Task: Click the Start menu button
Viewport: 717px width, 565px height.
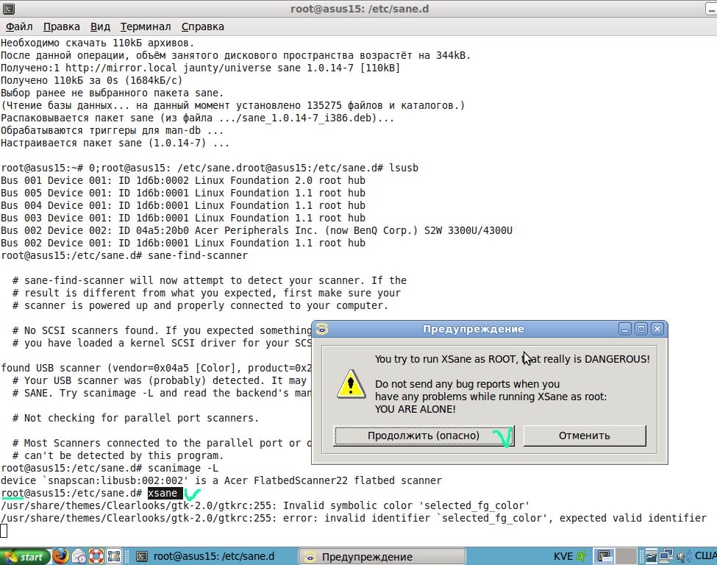Action: (x=25, y=557)
